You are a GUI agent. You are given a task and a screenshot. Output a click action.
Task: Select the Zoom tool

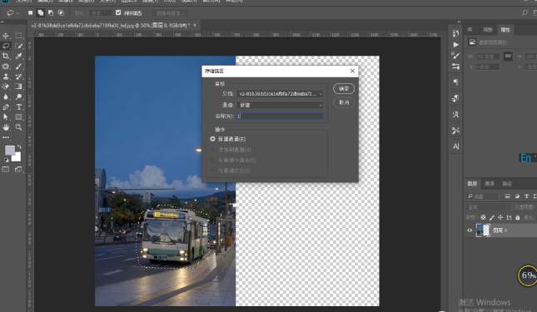coord(19,127)
